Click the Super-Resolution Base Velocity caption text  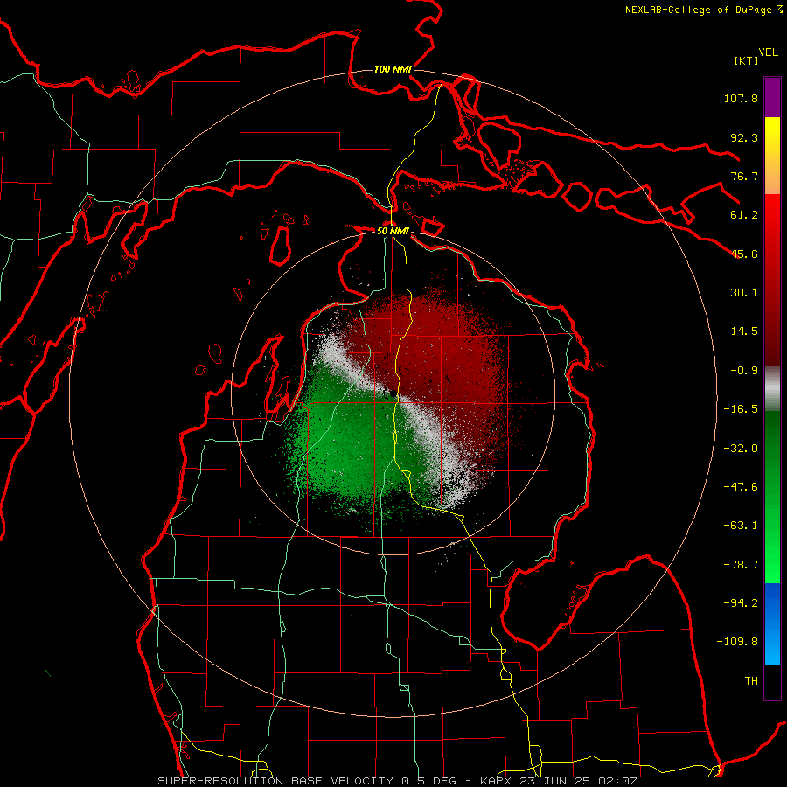[397, 781]
